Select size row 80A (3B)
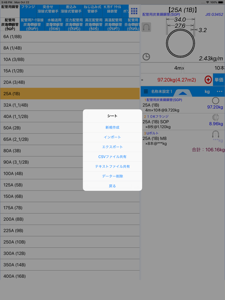225x300 pixels. tap(70, 151)
